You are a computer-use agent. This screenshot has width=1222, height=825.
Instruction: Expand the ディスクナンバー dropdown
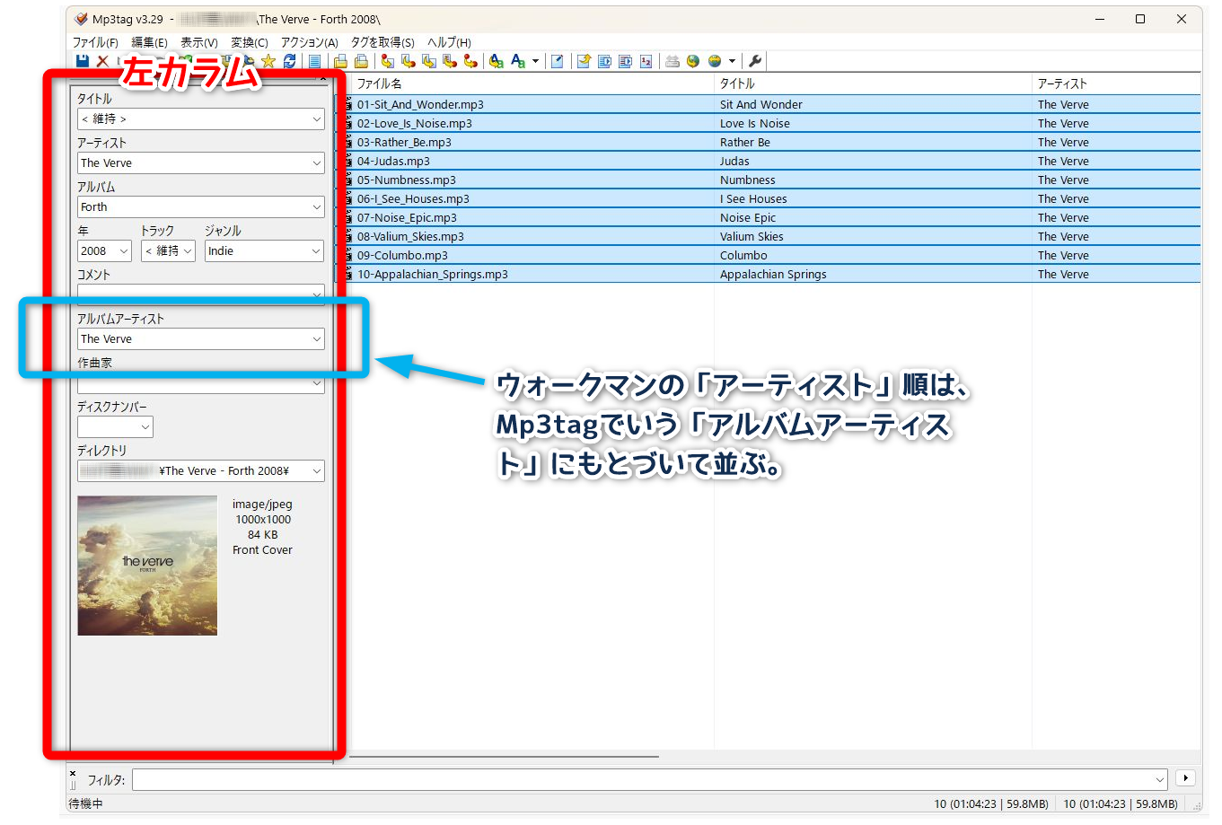tap(145, 427)
